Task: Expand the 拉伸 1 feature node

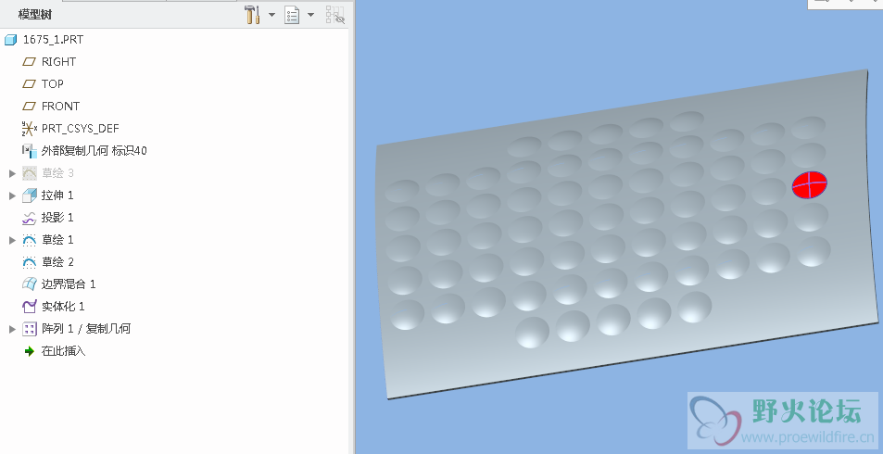Action: [12, 195]
